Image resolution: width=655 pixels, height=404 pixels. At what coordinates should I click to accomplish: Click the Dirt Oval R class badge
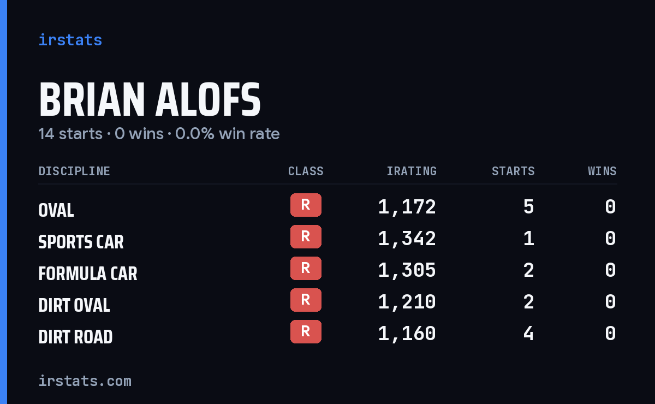[x=306, y=300]
